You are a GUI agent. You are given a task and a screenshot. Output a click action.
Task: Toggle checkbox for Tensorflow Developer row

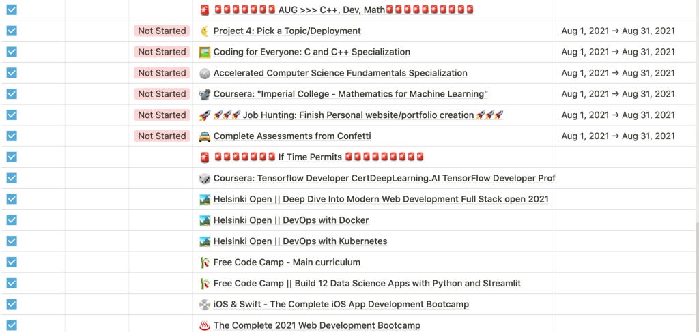[x=12, y=178]
